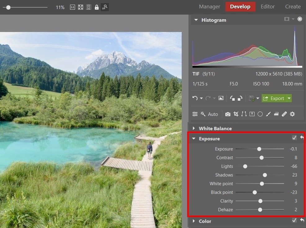Click the undo arrow above the tools
306x228 pixels.
pyautogui.click(x=195, y=98)
